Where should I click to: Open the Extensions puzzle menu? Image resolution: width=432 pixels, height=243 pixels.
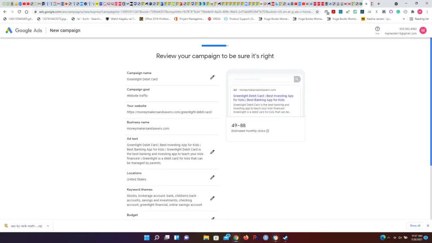413,12
